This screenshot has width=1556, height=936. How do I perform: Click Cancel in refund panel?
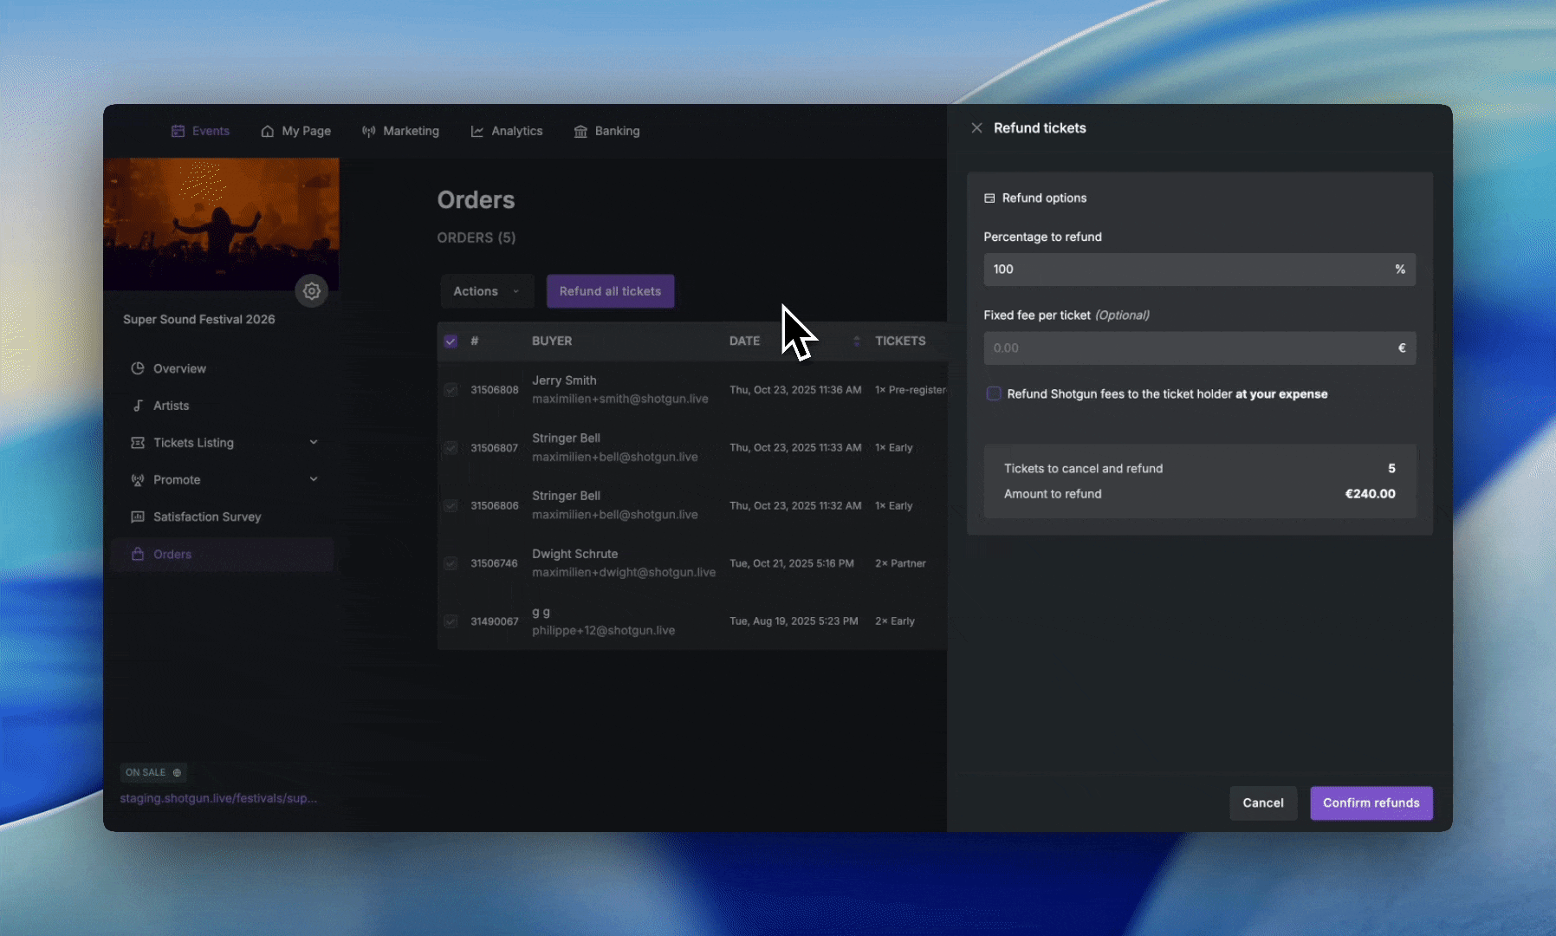(1263, 803)
